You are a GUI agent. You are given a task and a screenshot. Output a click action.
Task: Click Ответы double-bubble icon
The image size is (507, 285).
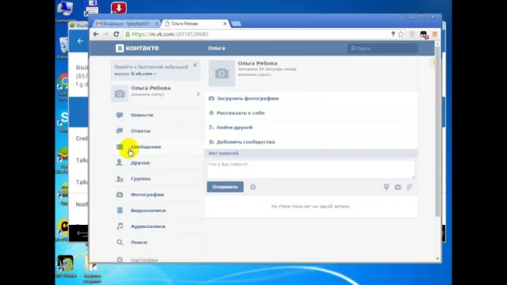click(x=120, y=131)
